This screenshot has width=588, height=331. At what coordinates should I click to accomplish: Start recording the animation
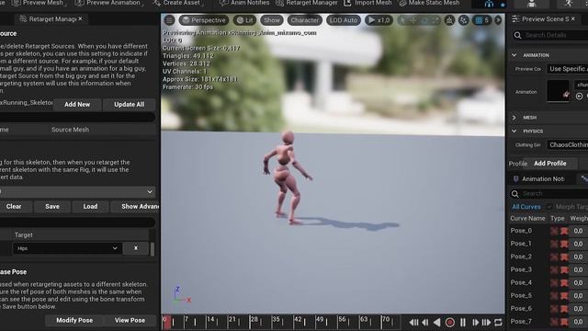[x=450, y=323]
